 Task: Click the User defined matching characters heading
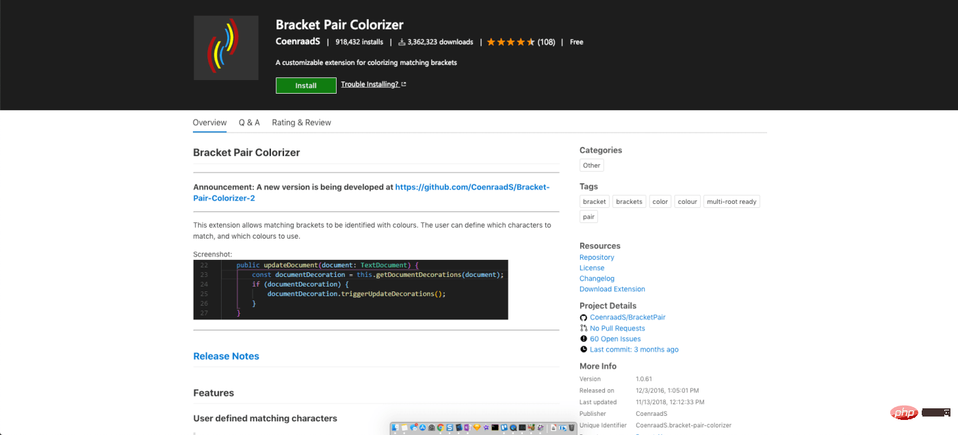(265, 419)
